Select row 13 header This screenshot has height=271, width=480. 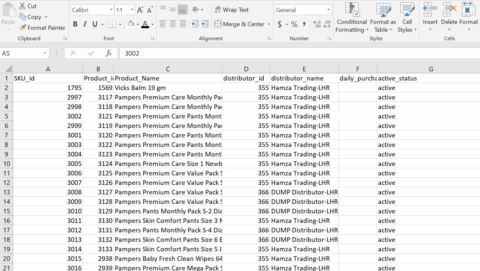point(7,192)
